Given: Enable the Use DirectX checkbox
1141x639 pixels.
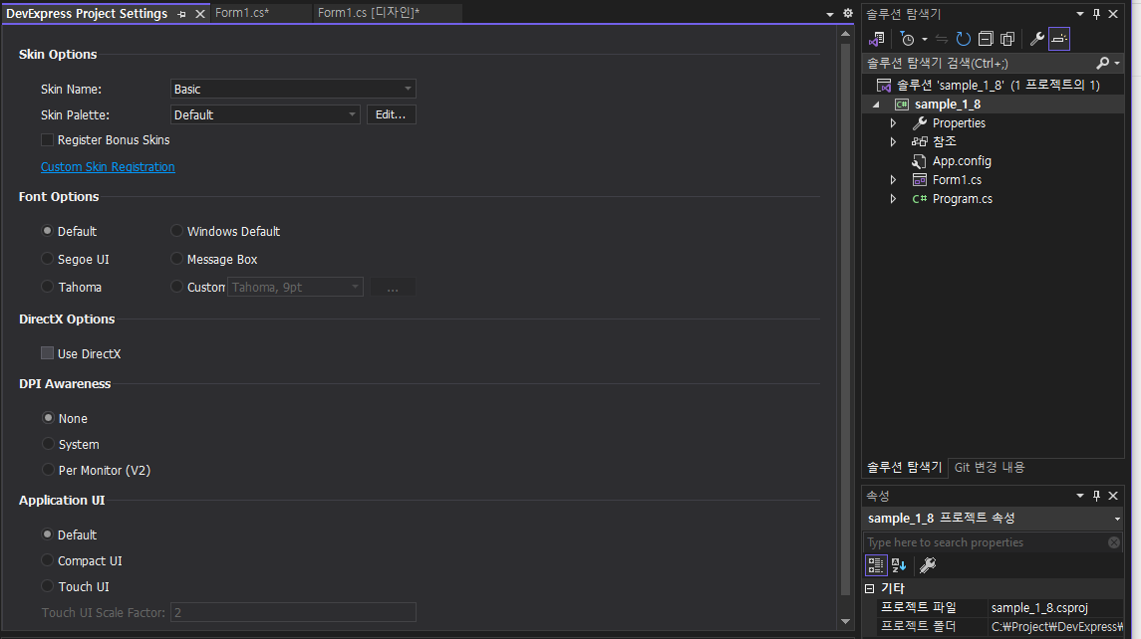Looking at the screenshot, I should [x=47, y=353].
